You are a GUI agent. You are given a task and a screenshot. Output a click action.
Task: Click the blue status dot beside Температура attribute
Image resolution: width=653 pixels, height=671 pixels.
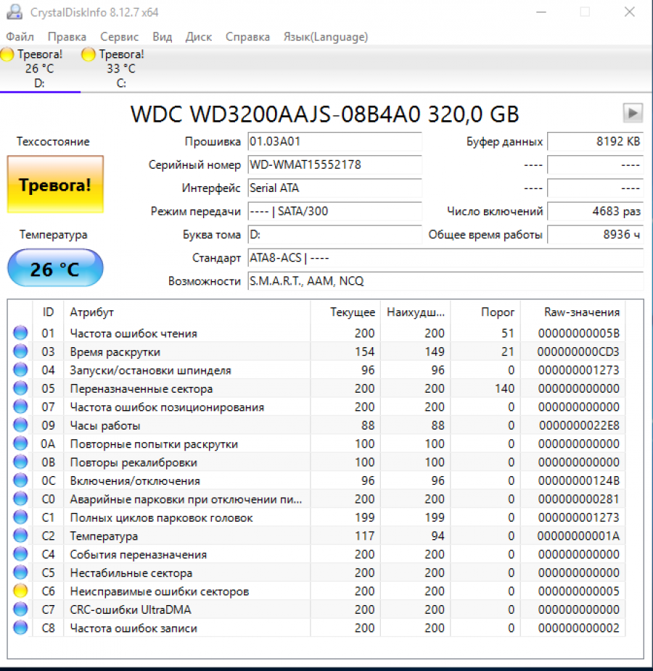pyautogui.click(x=21, y=535)
